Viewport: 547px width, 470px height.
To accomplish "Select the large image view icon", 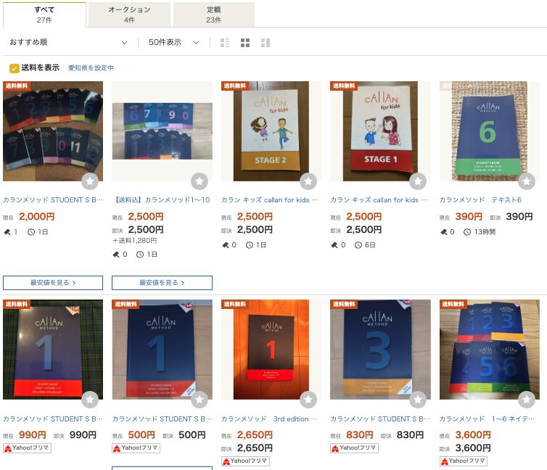I will pyautogui.click(x=266, y=43).
